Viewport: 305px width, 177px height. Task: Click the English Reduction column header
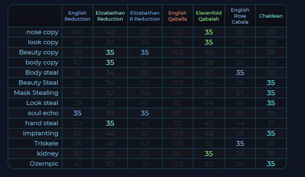point(78,16)
